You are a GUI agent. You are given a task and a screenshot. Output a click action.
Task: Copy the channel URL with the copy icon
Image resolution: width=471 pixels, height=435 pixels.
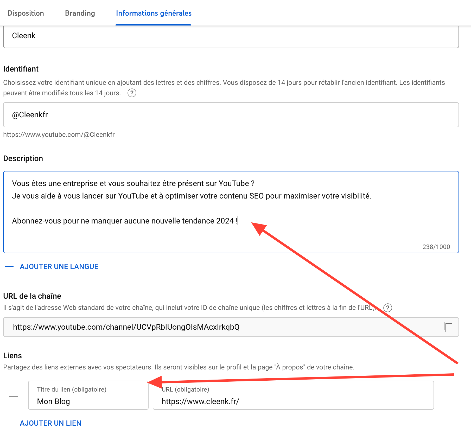click(x=448, y=327)
